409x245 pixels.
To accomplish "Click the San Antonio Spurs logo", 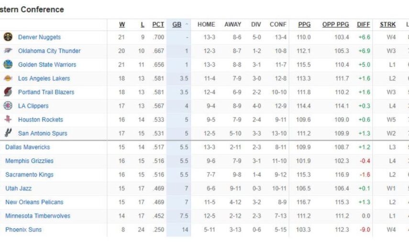I will 8,133.
